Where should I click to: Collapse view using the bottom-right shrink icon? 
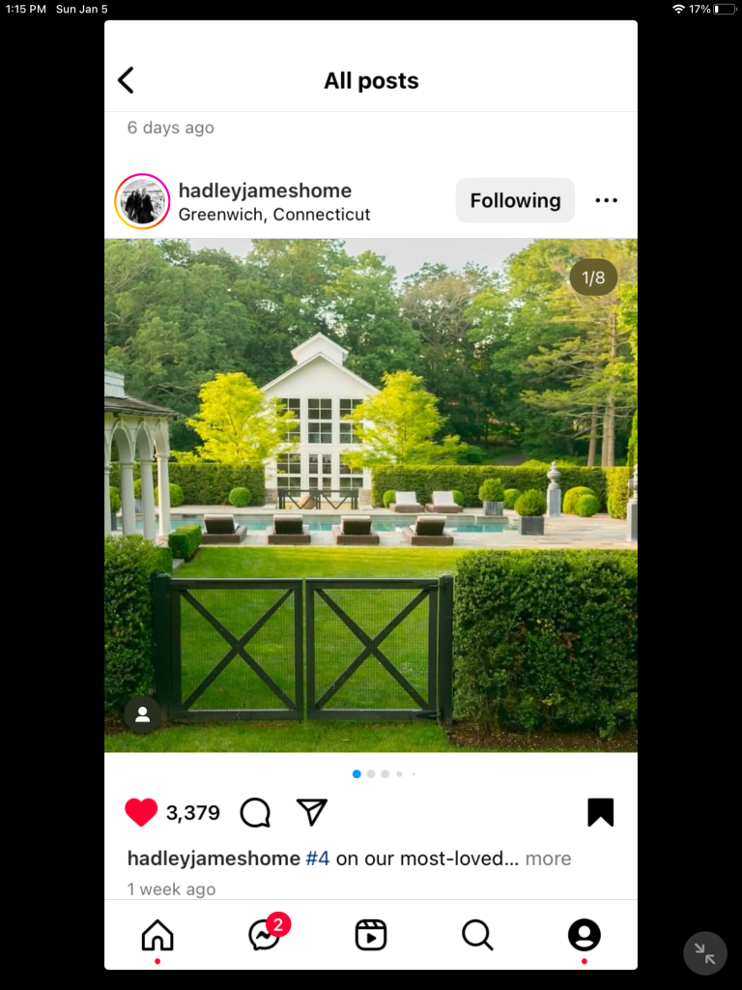click(x=705, y=953)
